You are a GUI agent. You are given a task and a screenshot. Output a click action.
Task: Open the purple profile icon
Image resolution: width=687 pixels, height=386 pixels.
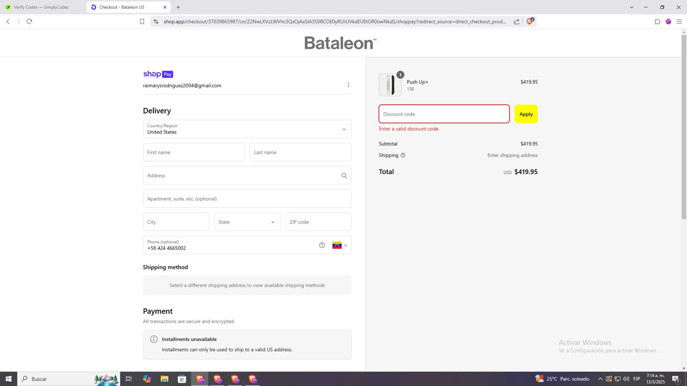[668, 21]
